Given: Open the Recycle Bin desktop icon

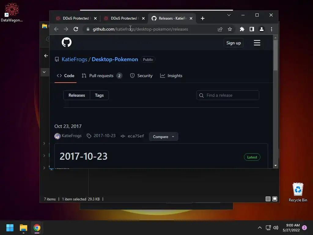Looking at the screenshot, I should (x=298, y=192).
